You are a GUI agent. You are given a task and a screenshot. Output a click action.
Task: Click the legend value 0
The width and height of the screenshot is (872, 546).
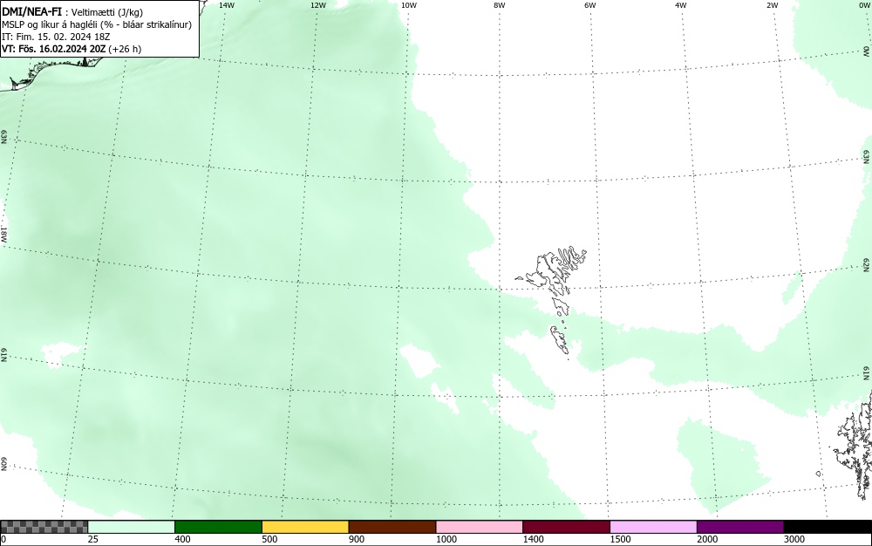pos(3,539)
